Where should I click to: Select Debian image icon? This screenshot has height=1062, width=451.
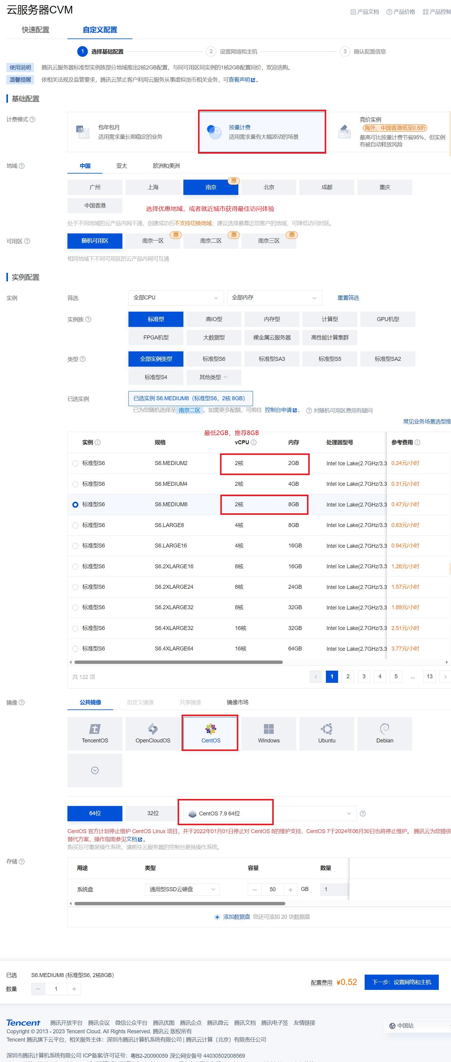tap(385, 729)
